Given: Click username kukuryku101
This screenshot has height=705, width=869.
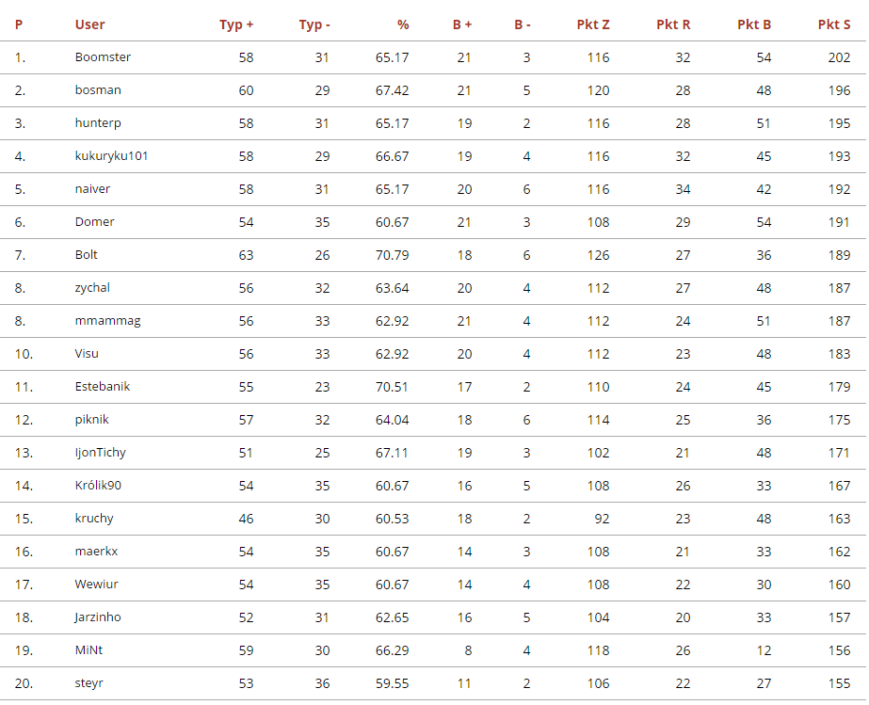Looking at the screenshot, I should [111, 156].
